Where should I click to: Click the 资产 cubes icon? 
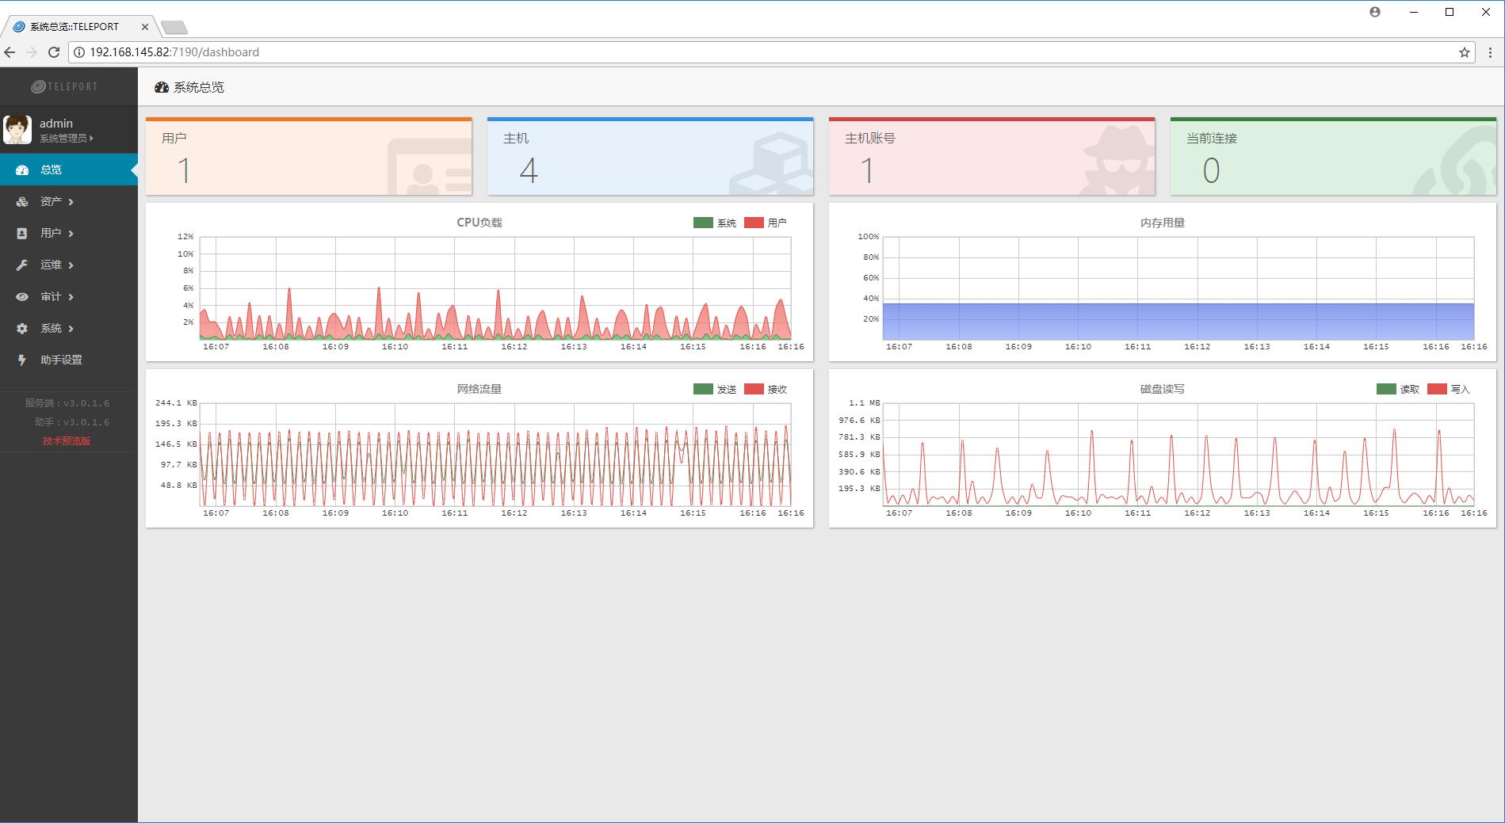22,201
